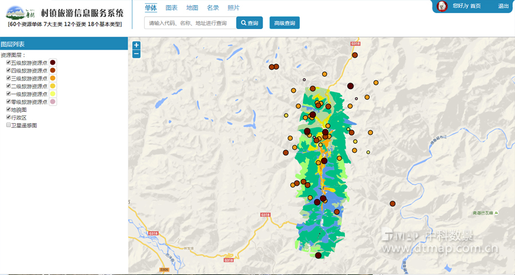This screenshot has height=275, width=515.
Task: Click the search input field
Action: pos(190,23)
